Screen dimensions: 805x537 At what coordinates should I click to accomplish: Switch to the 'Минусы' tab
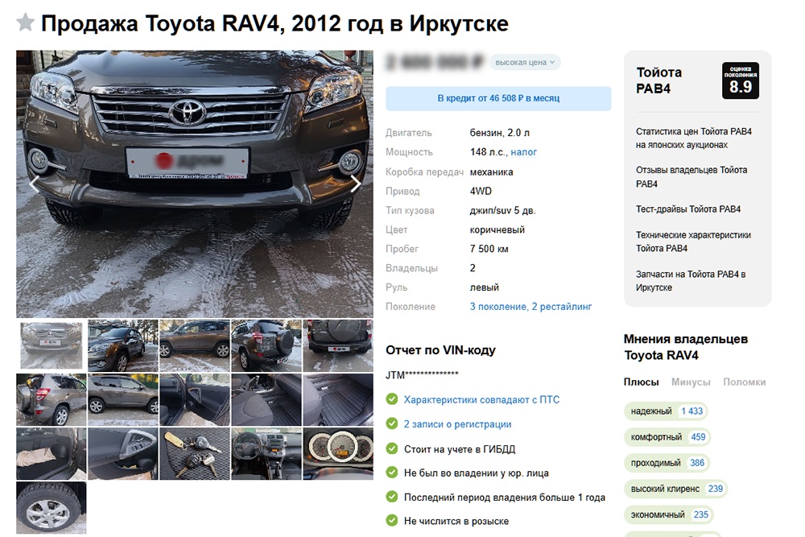(691, 382)
